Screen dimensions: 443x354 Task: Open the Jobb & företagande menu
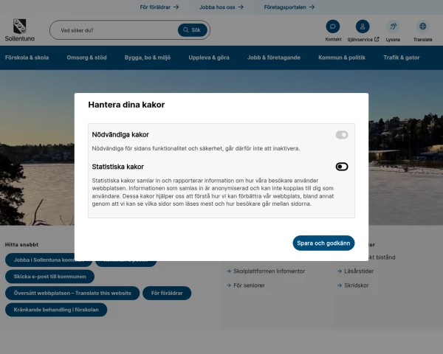pyautogui.click(x=274, y=58)
